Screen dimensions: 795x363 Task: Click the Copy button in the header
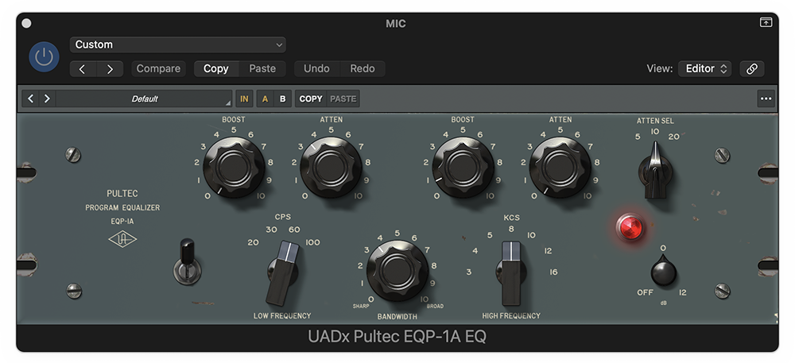point(216,69)
